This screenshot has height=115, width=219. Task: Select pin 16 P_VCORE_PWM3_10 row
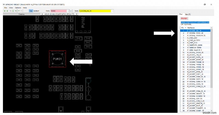[195, 67]
